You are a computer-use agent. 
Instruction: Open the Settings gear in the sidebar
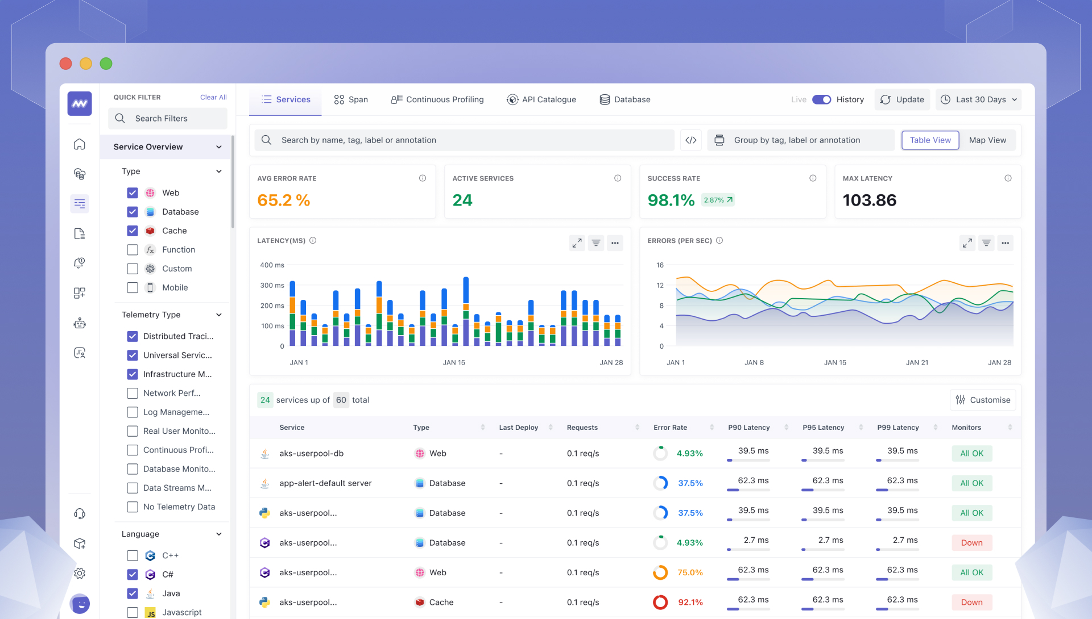[x=79, y=572]
